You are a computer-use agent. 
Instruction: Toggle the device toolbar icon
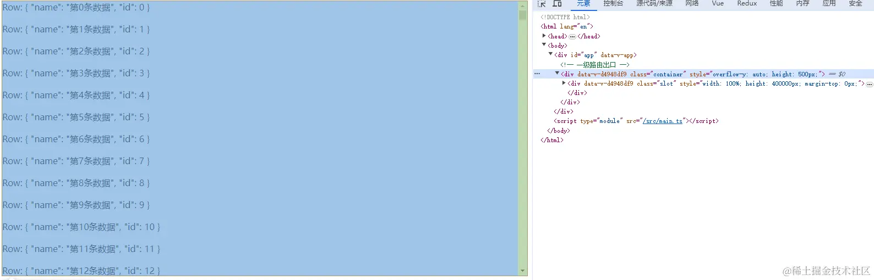coord(557,3)
